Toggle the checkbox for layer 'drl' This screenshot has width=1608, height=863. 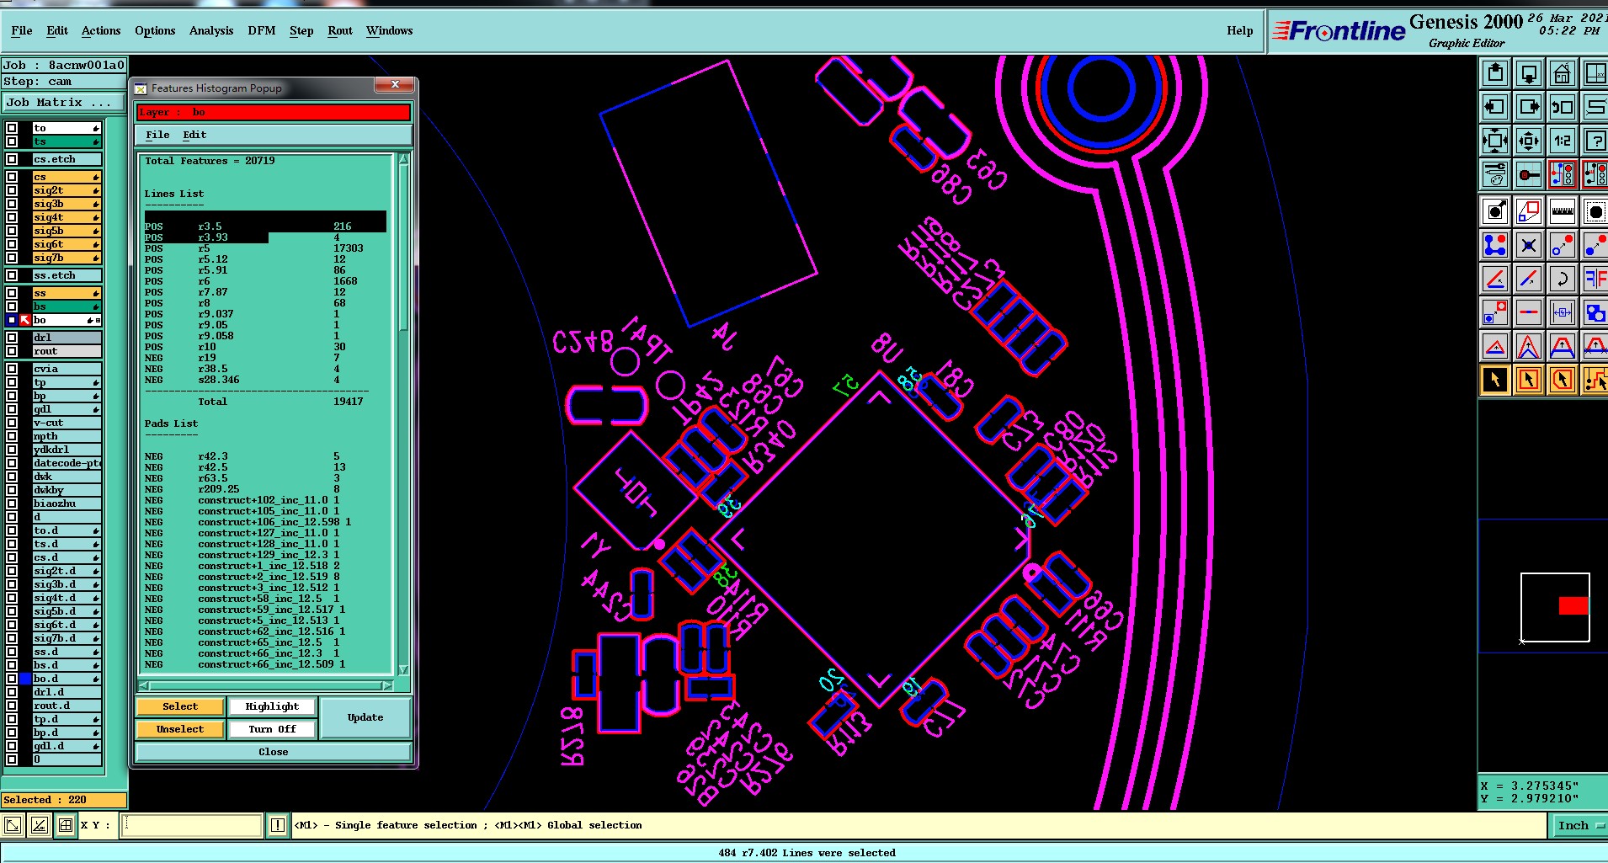pyautogui.click(x=12, y=338)
